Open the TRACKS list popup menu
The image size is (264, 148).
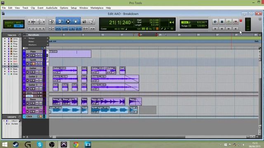tap(20, 35)
